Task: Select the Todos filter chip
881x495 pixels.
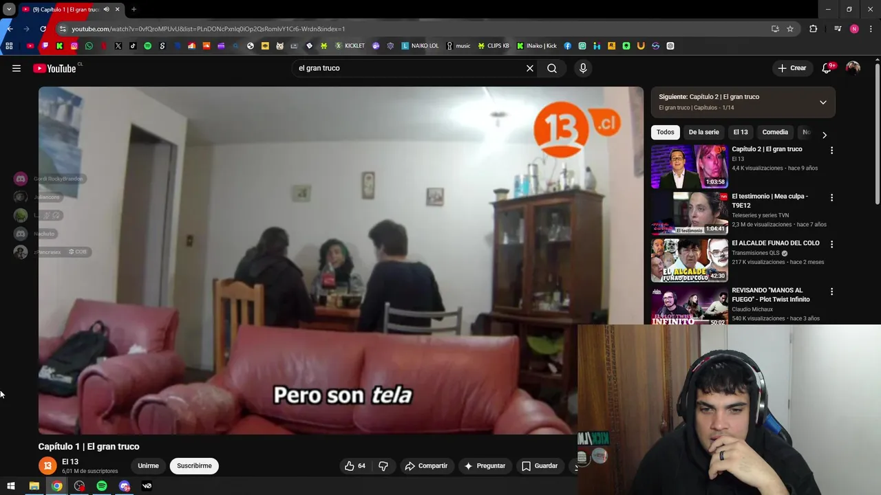Action: tap(665, 132)
